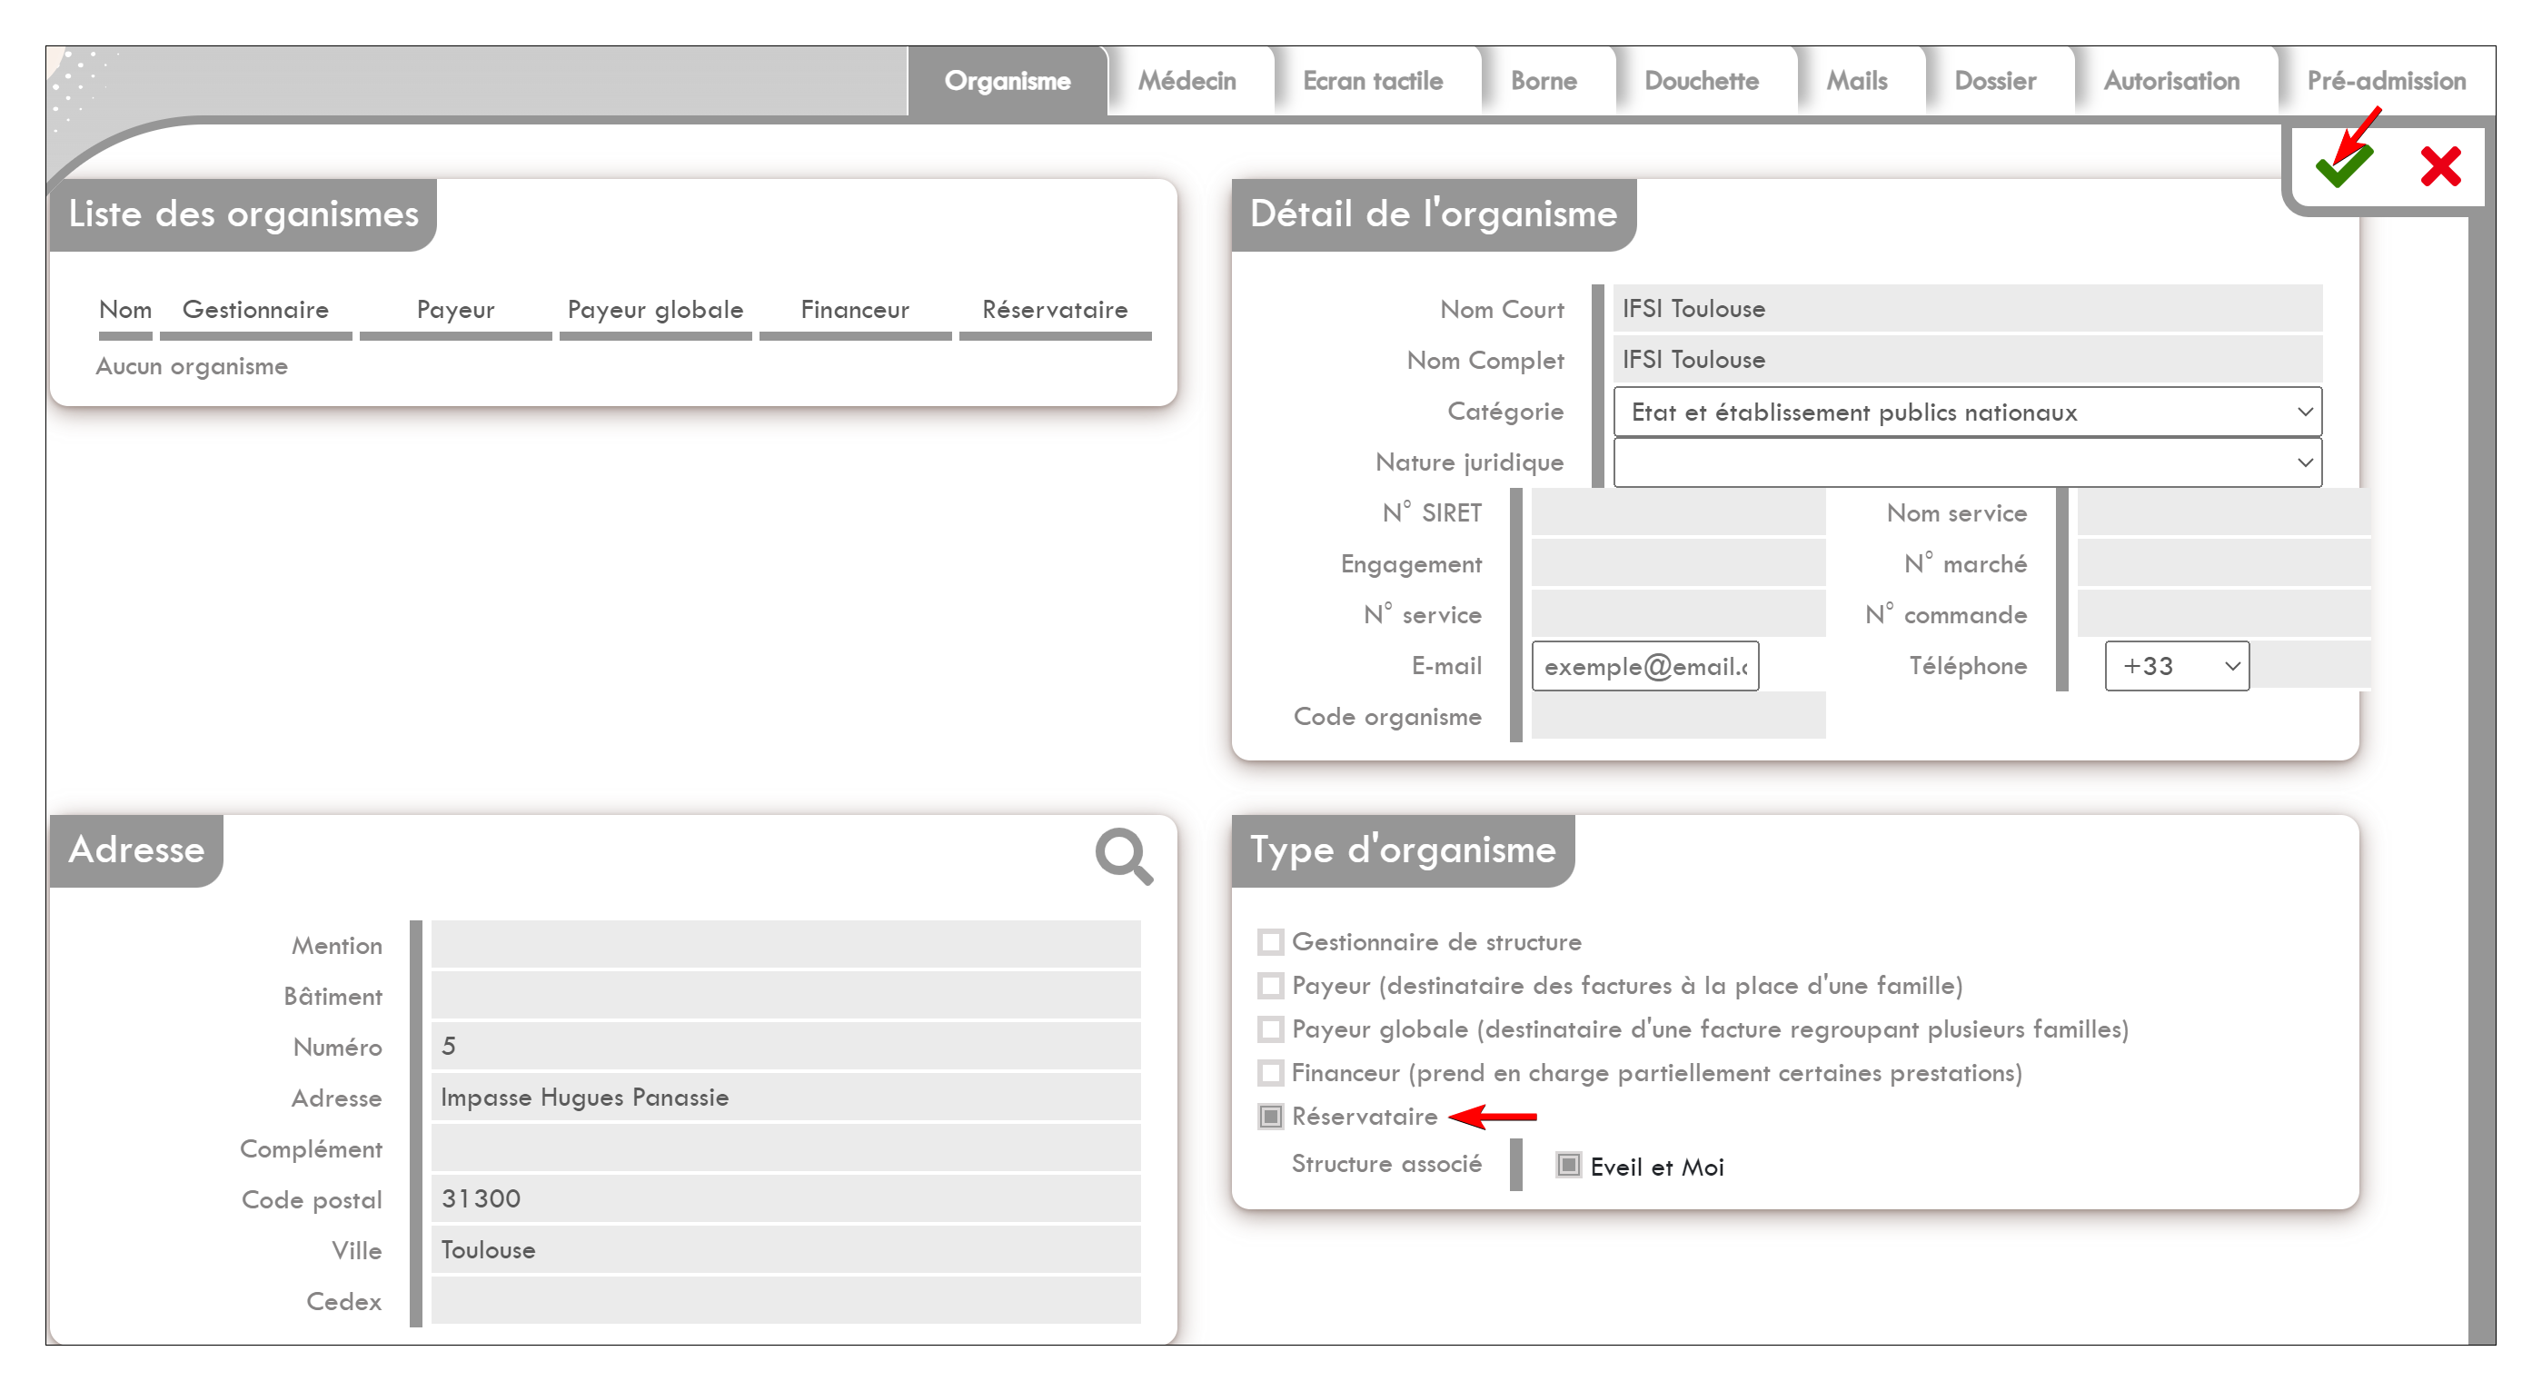Validate changes with the green checkmark
Viewport: 2542px width, 1391px height.
tap(2344, 165)
